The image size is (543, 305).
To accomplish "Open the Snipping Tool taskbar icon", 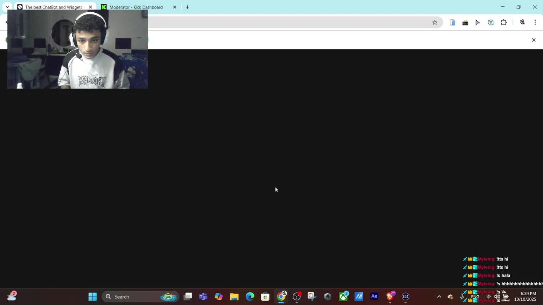I will (312, 297).
